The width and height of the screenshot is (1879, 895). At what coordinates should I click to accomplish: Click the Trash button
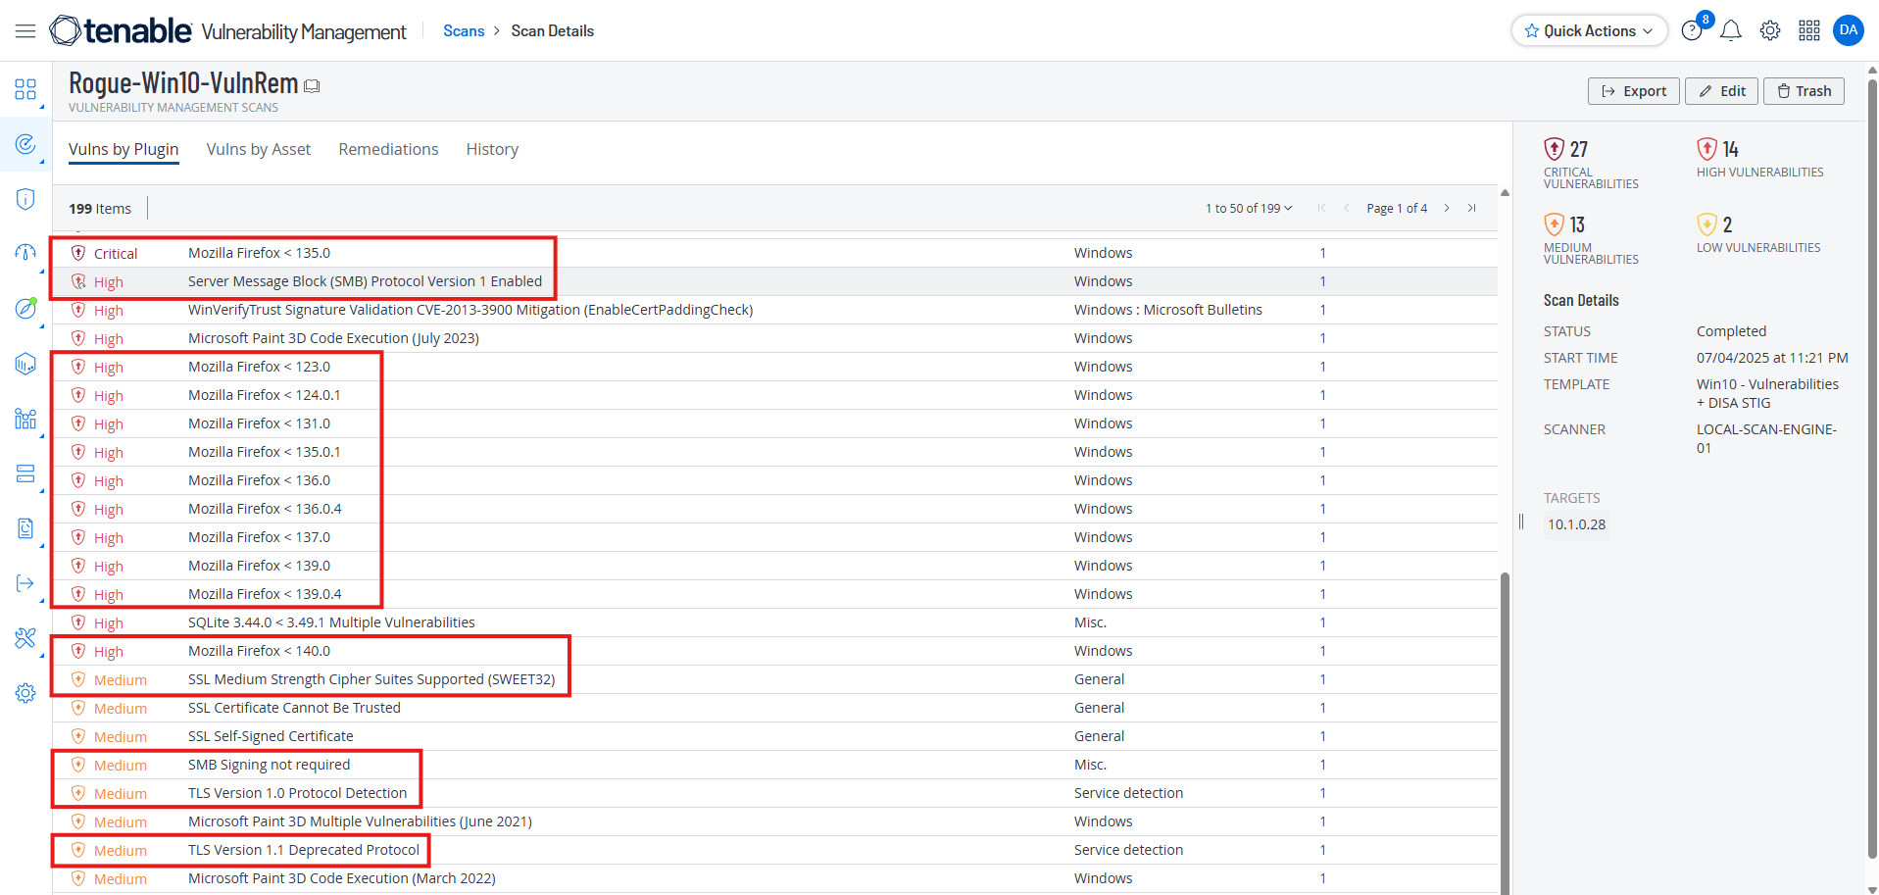(1804, 91)
